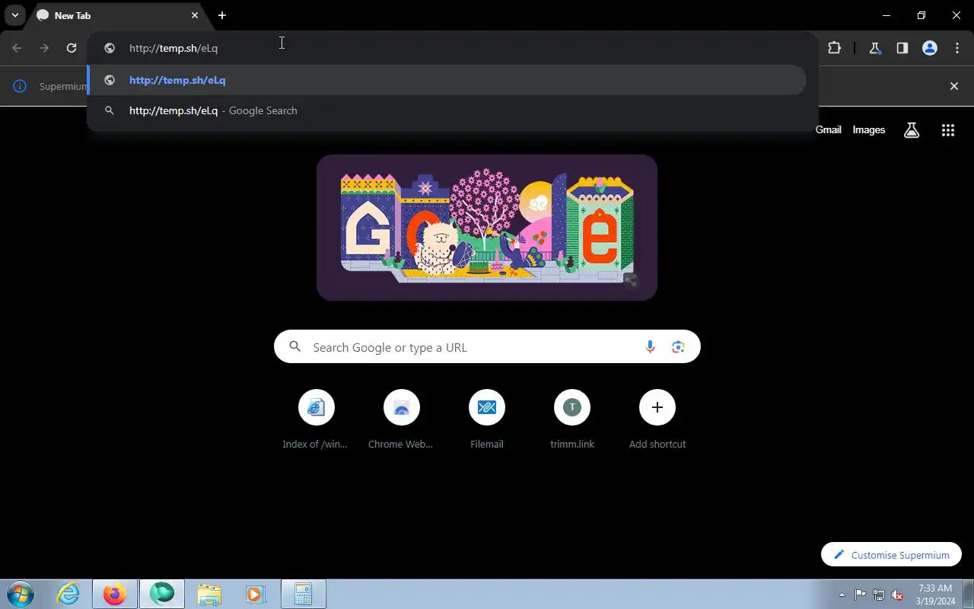
Task: Open the Index of /win... shortcut
Action: [316, 420]
